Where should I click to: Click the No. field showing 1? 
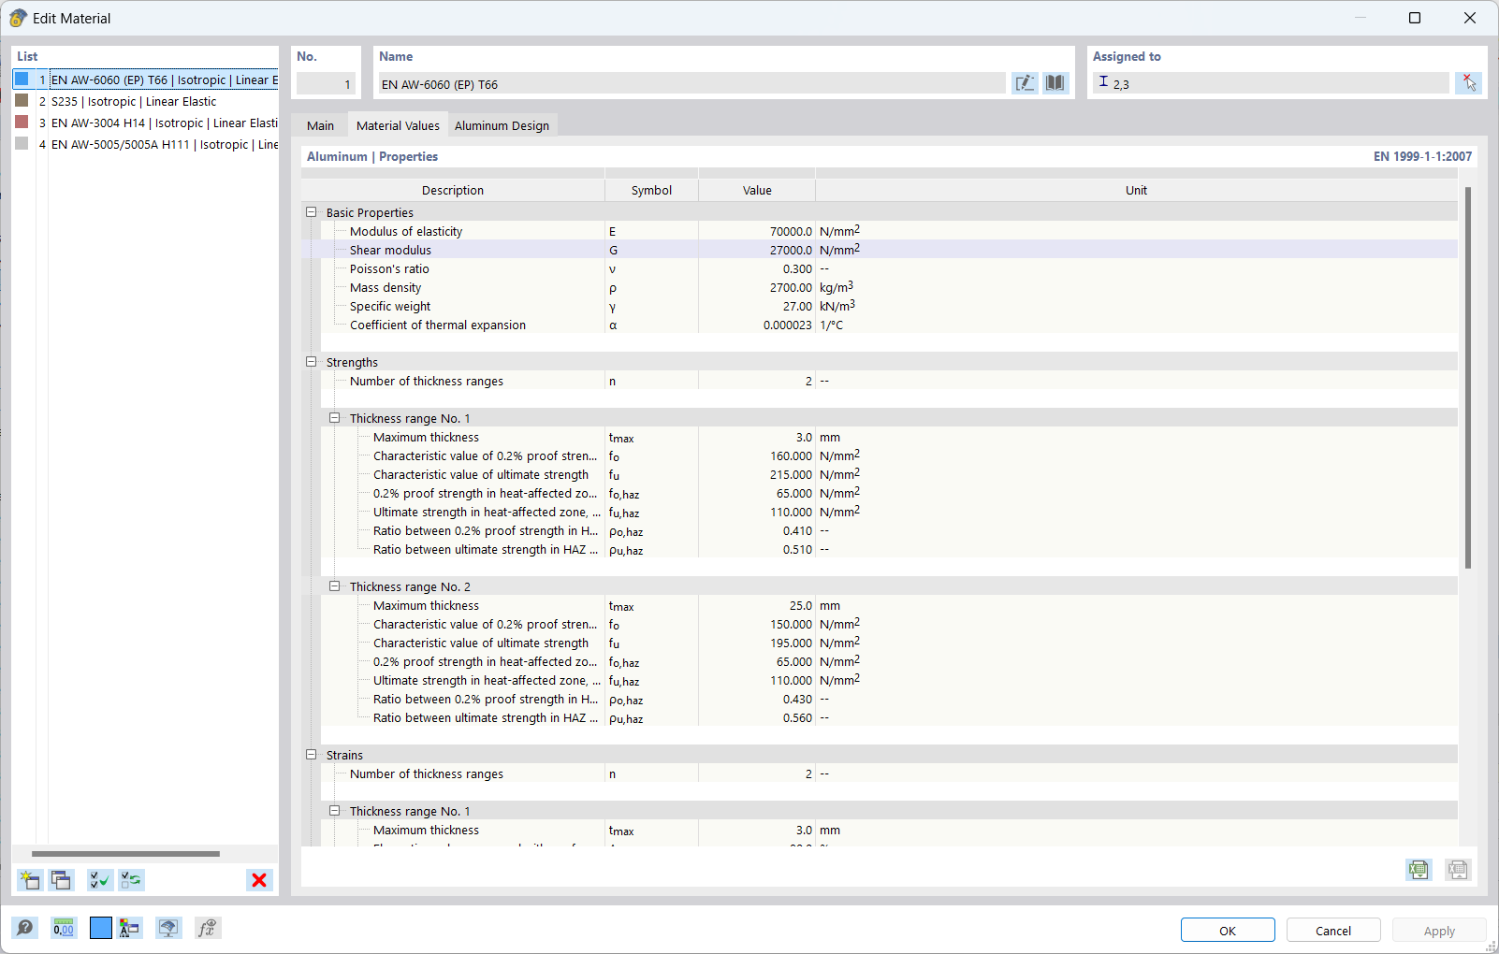coord(326,84)
